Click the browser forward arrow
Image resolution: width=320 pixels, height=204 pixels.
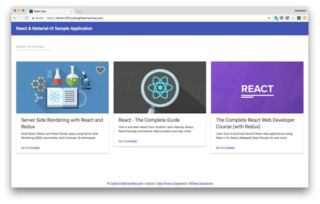pyautogui.click(x=21, y=18)
